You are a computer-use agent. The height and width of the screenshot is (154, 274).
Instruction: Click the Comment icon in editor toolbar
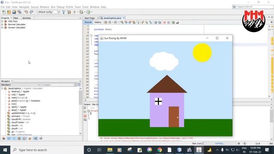pos(173,22)
